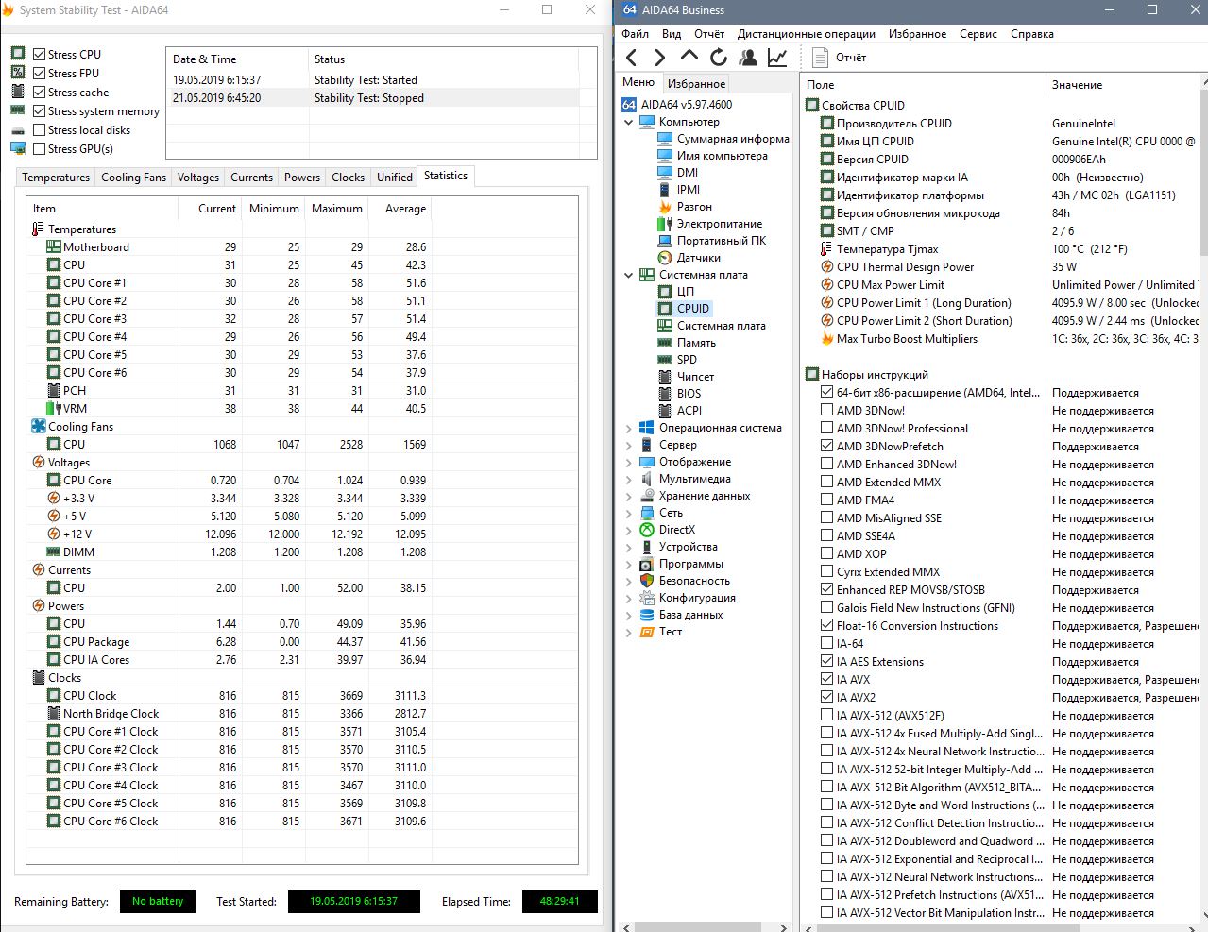Open the graph chart toolbar icon
This screenshot has width=1208, height=932.
click(777, 58)
